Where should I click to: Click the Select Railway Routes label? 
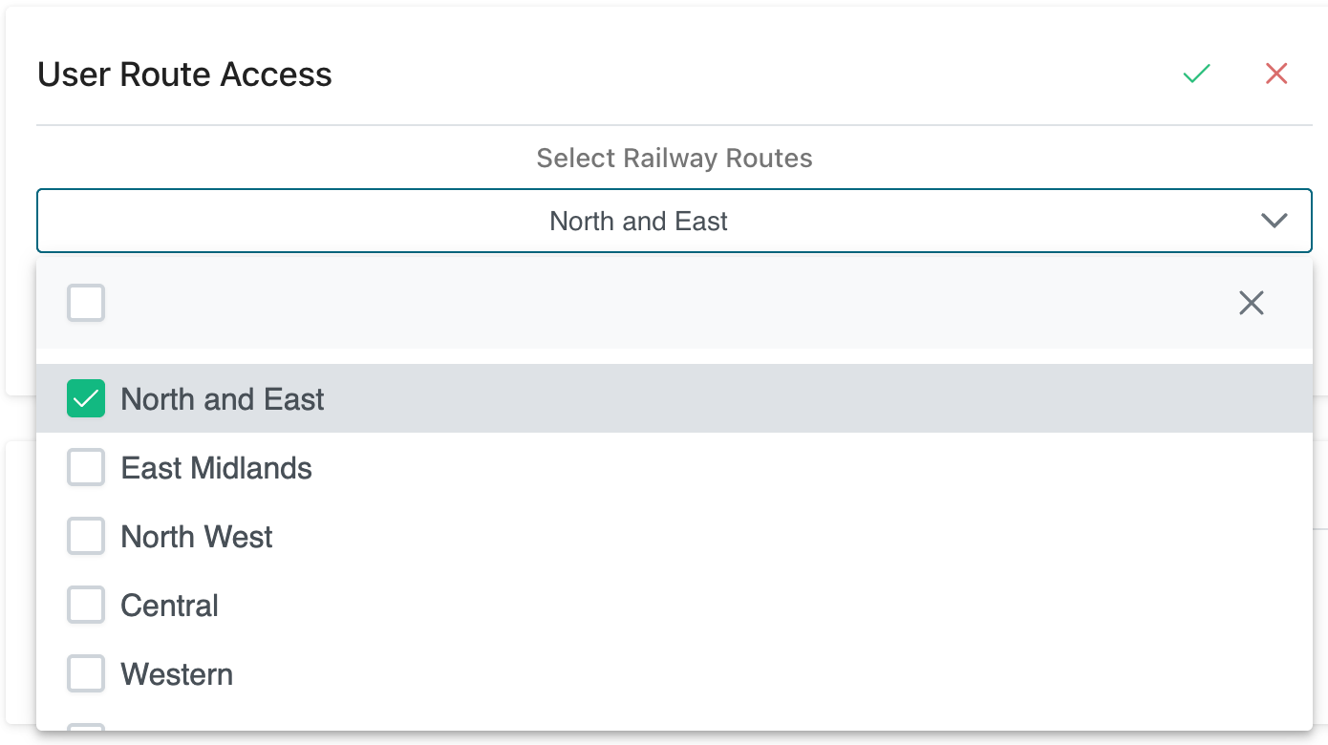point(675,158)
